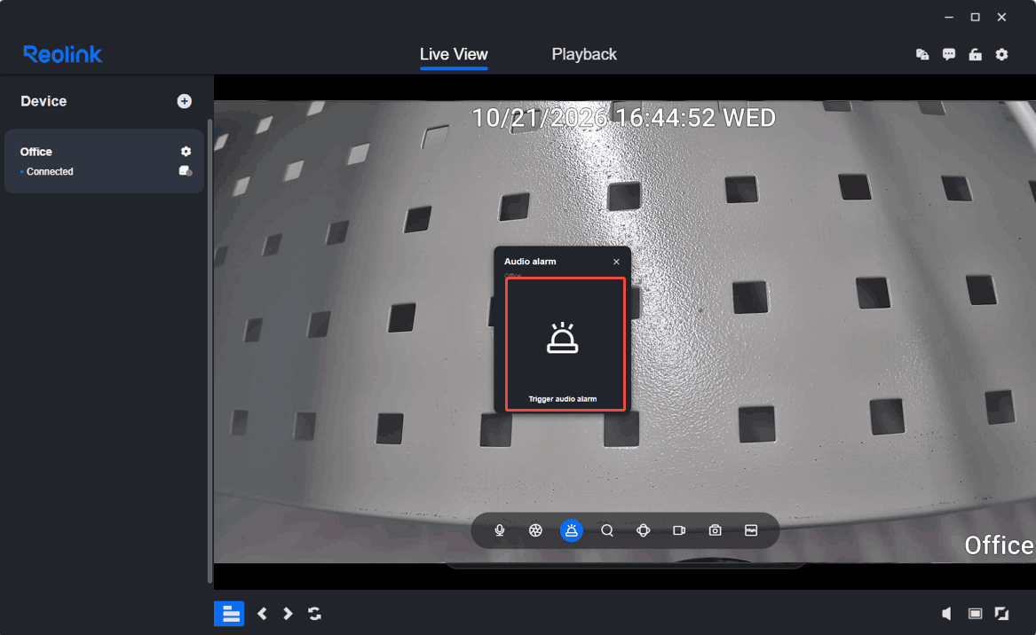Open the chat message bubble icon
The height and width of the screenshot is (635, 1036).
(949, 54)
